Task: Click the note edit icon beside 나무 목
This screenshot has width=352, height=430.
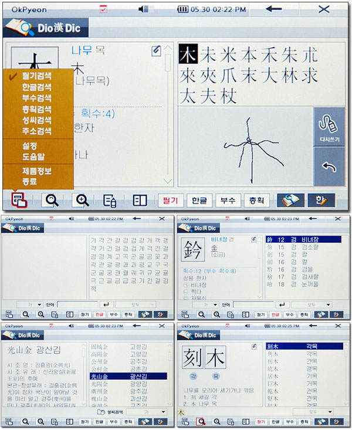Action: 155,51
